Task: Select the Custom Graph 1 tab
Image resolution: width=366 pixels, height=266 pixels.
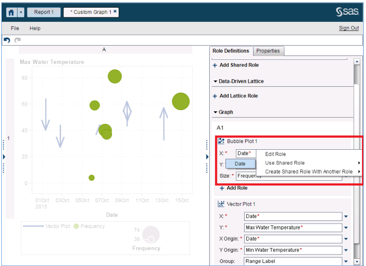Action: 91,12
